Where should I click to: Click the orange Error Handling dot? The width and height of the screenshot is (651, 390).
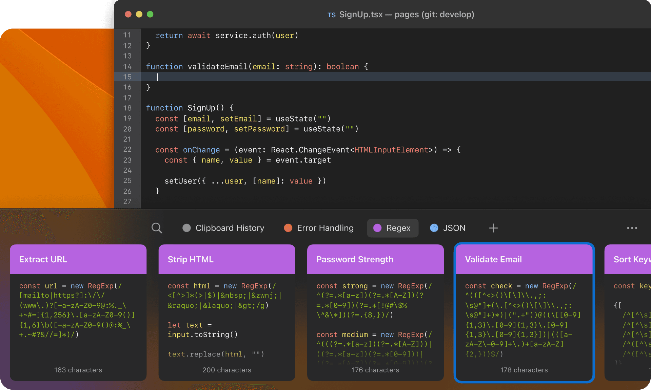288,228
